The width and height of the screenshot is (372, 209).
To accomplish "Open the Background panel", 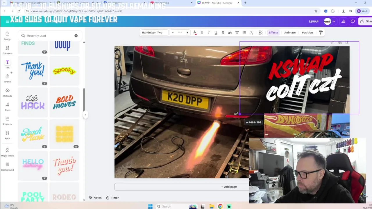I will [8, 167].
